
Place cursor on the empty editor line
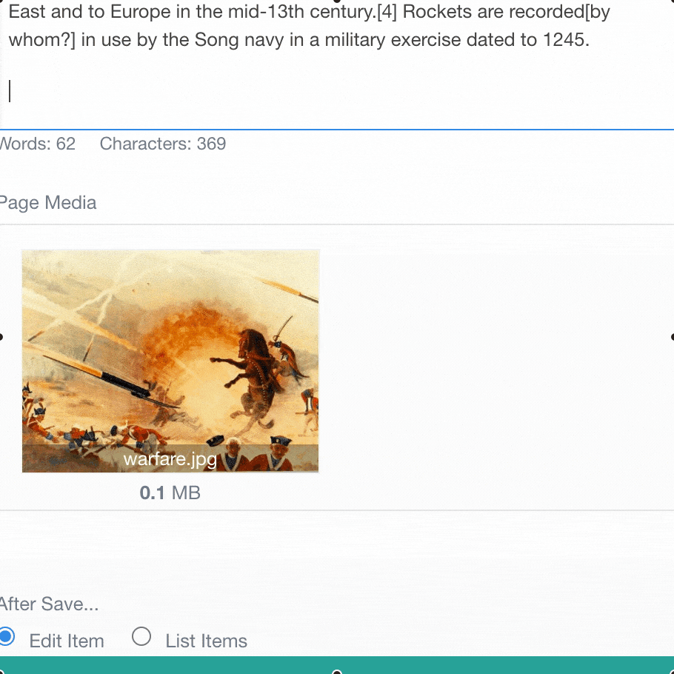336,91
